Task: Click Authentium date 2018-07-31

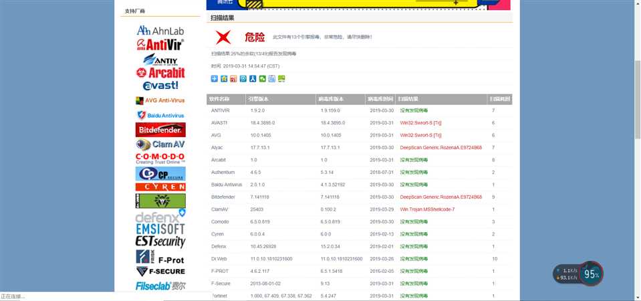Action: click(x=382, y=172)
